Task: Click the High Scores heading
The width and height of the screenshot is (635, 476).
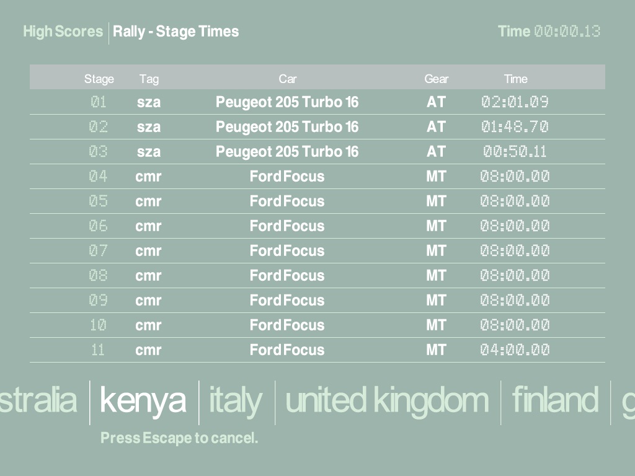Action: [x=63, y=32]
